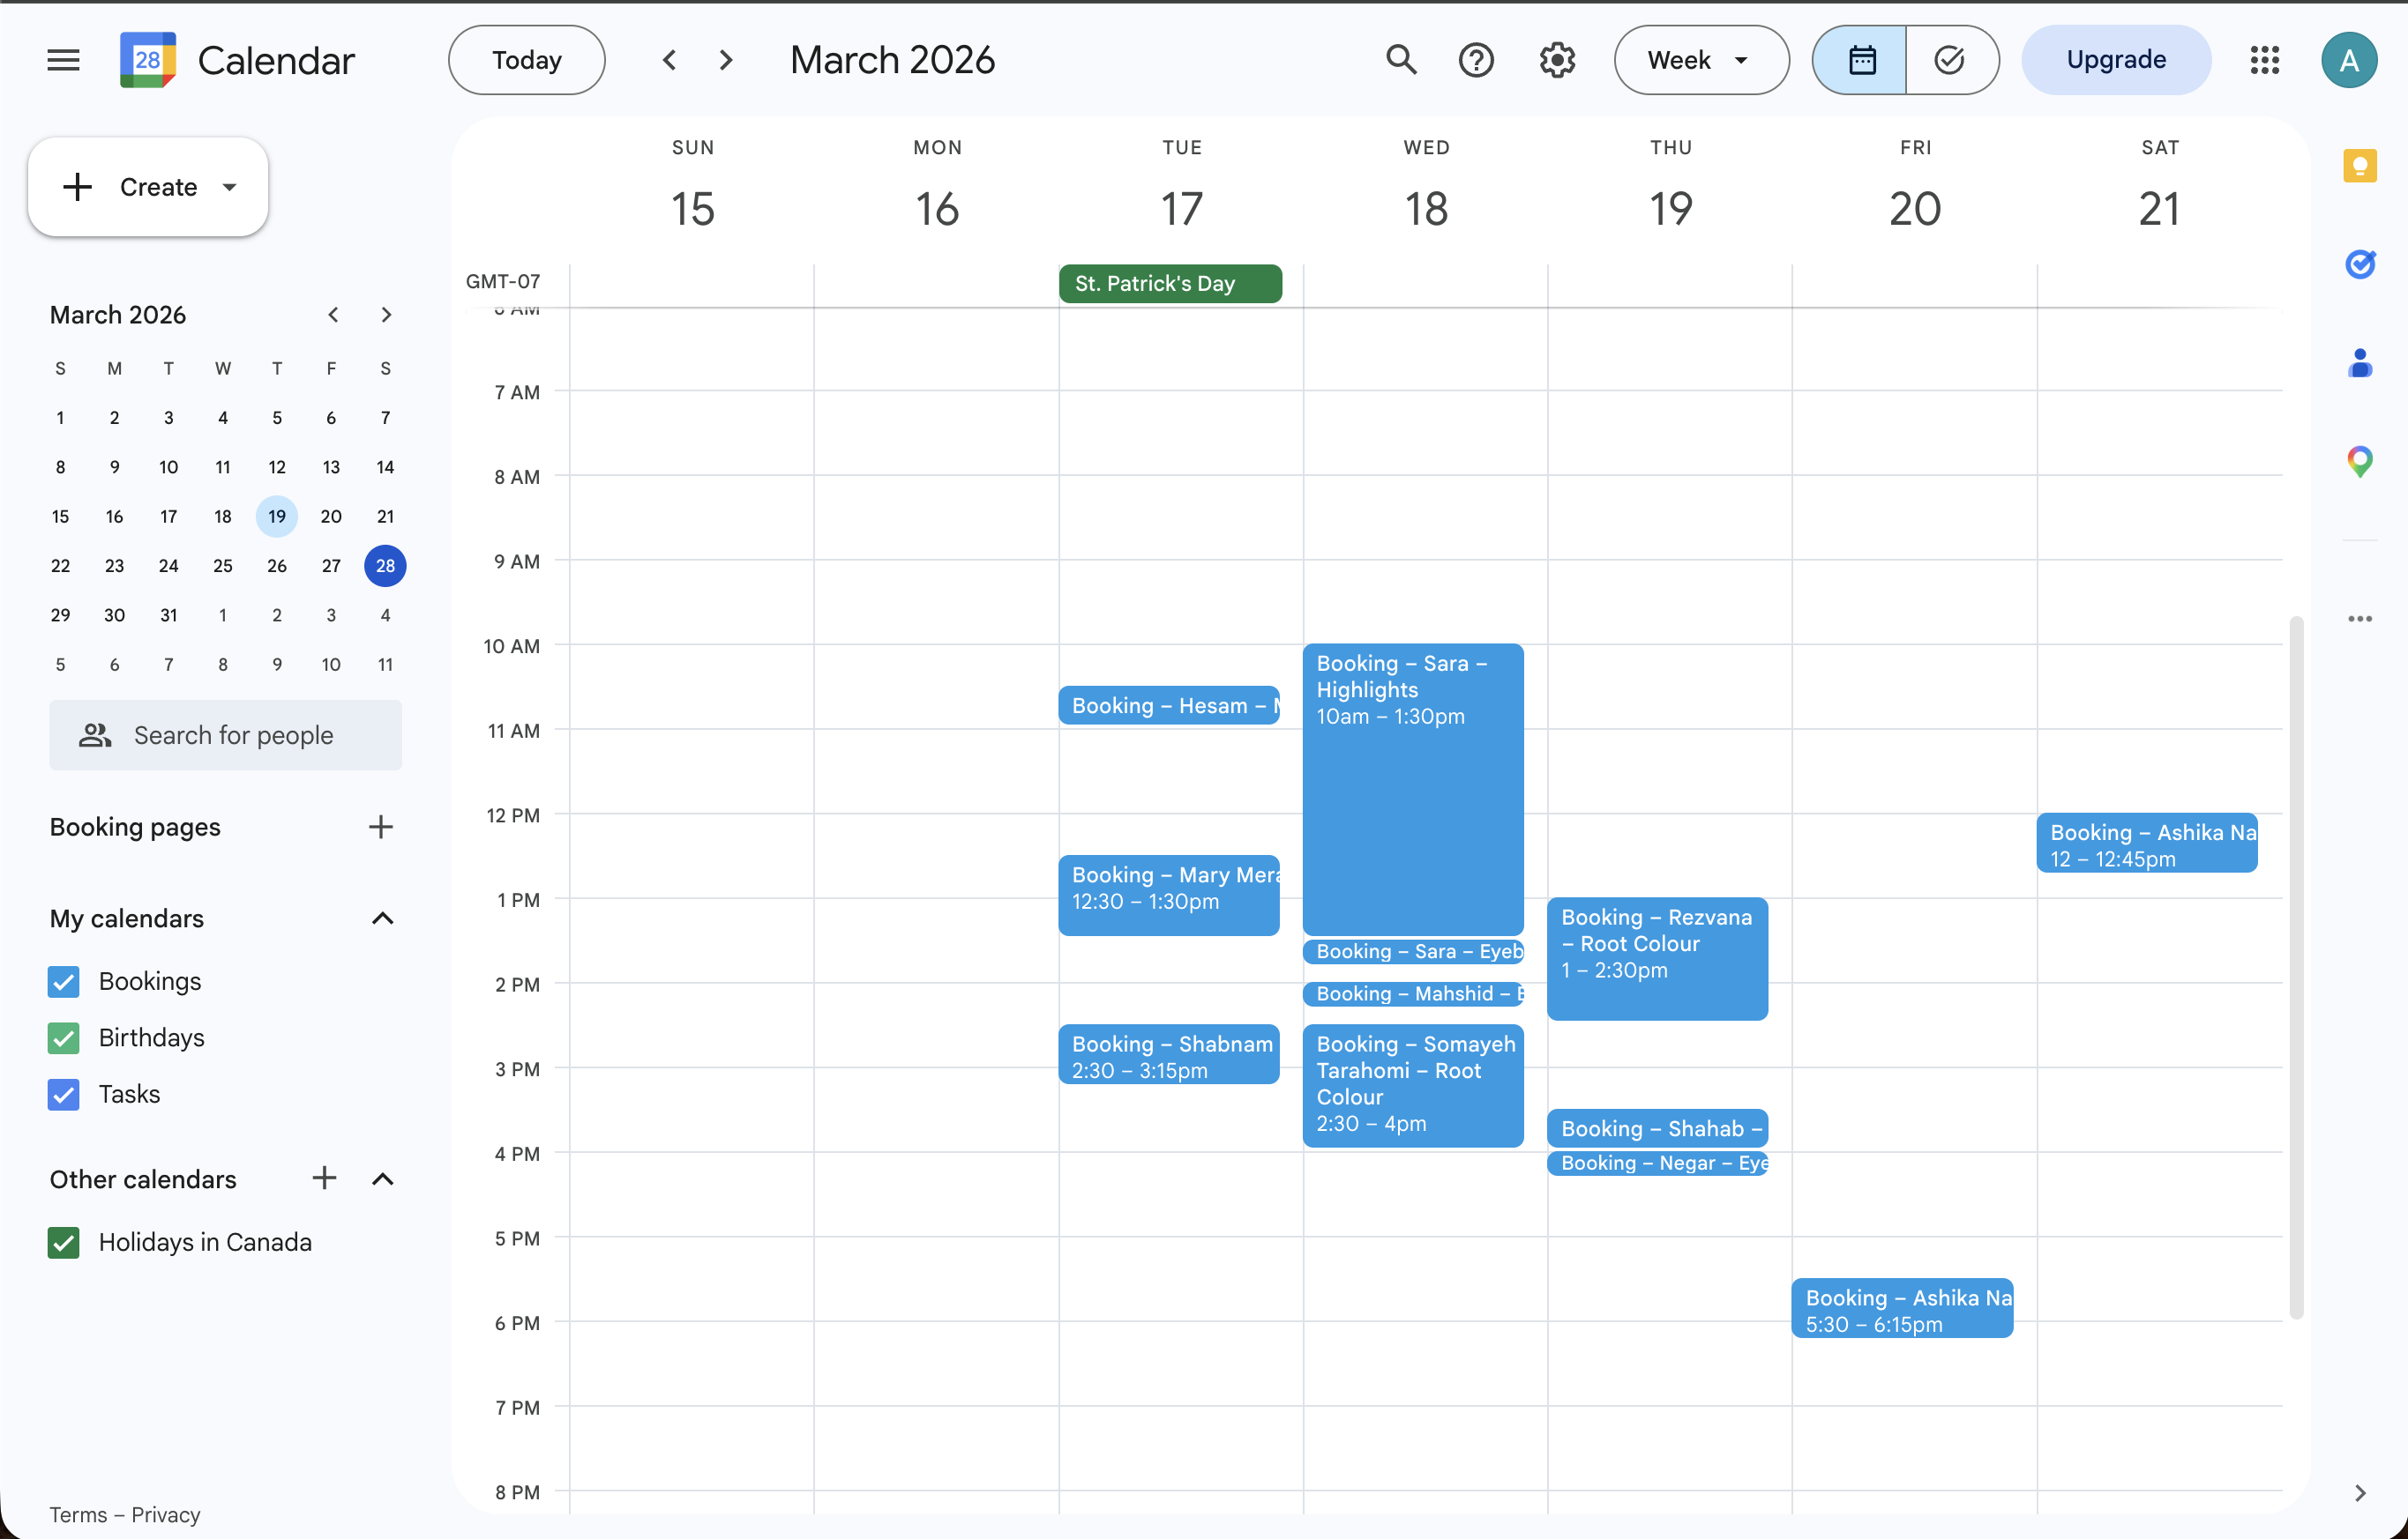
Task: Open Google Keep in the side panel
Action: (2361, 165)
